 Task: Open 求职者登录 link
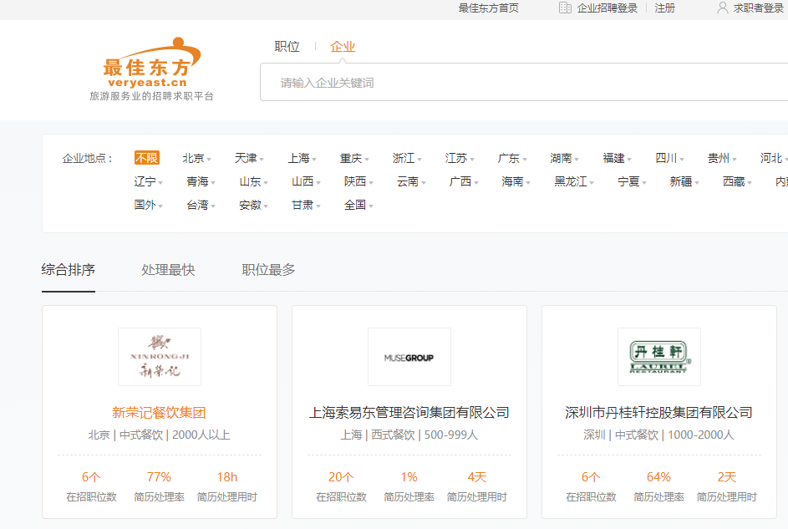tap(759, 8)
